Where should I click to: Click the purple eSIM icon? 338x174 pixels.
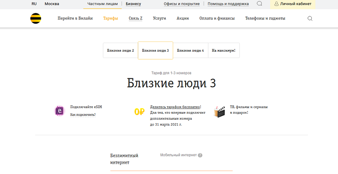point(60,111)
